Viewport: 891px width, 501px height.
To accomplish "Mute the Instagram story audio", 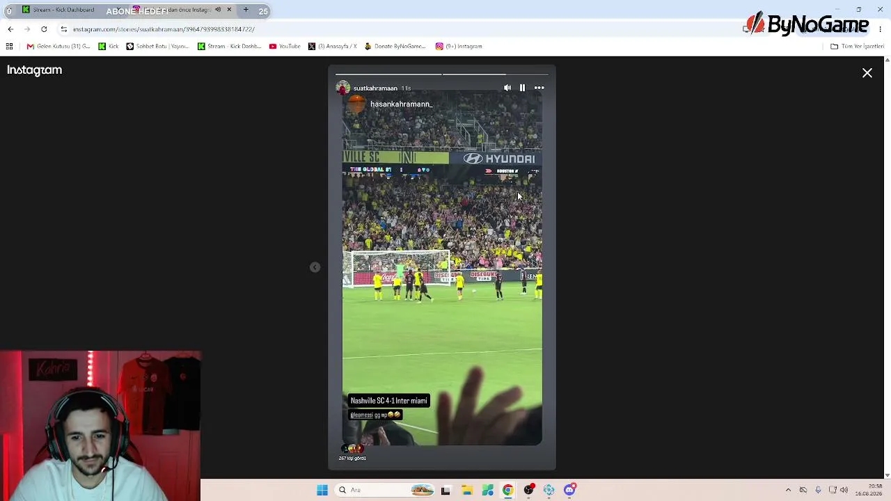I will (x=507, y=88).
